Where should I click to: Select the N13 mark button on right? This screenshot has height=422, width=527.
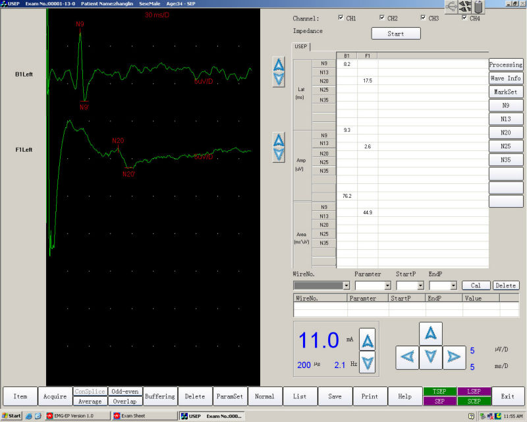click(x=506, y=119)
